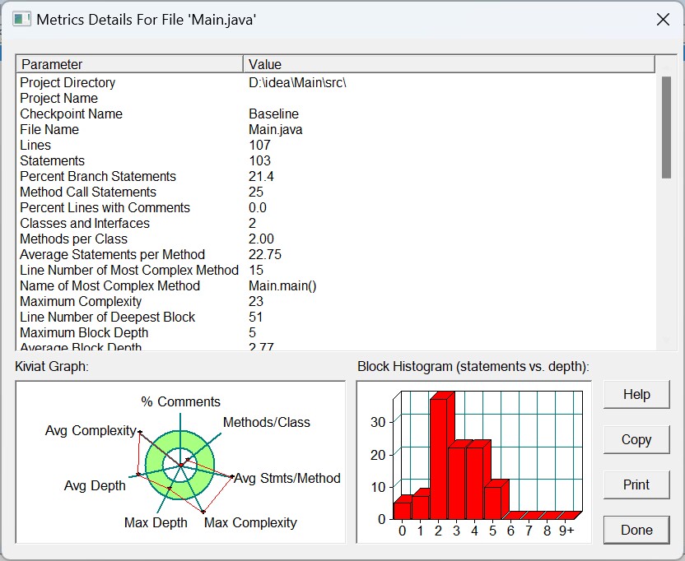Select Maximum Block Depth row
This screenshot has height=561, width=685.
pos(337,333)
